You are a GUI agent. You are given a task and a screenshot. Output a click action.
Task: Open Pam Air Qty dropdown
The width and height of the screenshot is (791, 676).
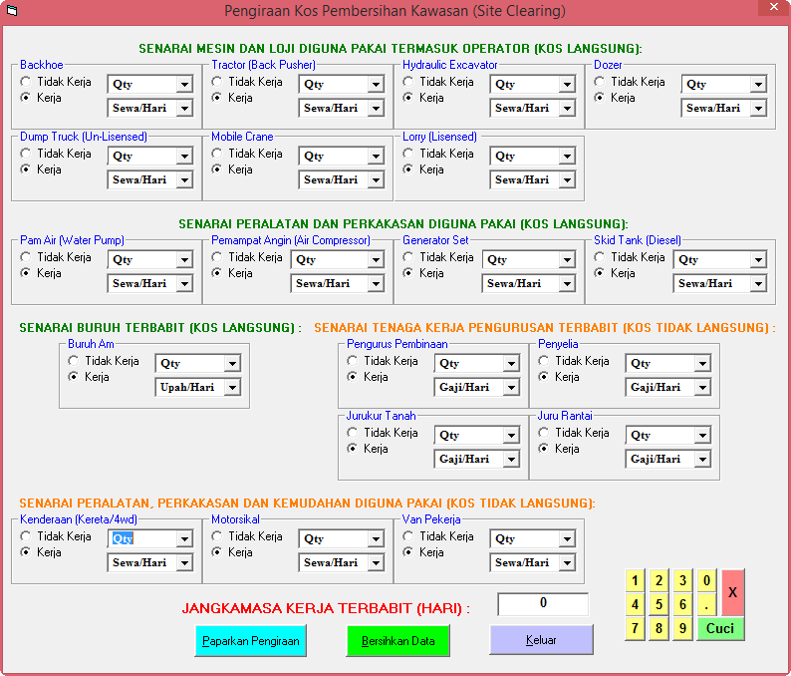point(184,259)
